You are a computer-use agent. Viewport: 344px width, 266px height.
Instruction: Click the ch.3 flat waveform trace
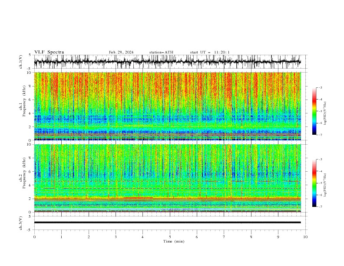point(167,223)
